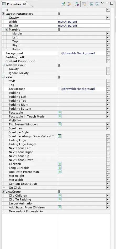Open the Properties view menu triangle
Screen dimensions: 116x249
102,3
